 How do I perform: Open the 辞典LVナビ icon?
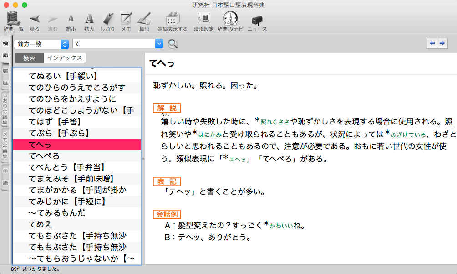click(230, 19)
